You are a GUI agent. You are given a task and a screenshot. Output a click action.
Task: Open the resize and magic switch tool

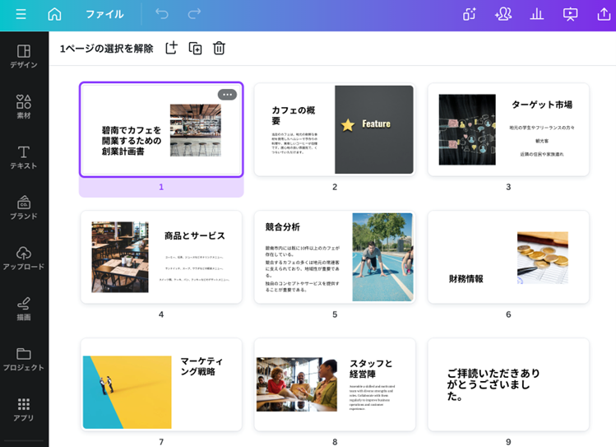pos(470,15)
